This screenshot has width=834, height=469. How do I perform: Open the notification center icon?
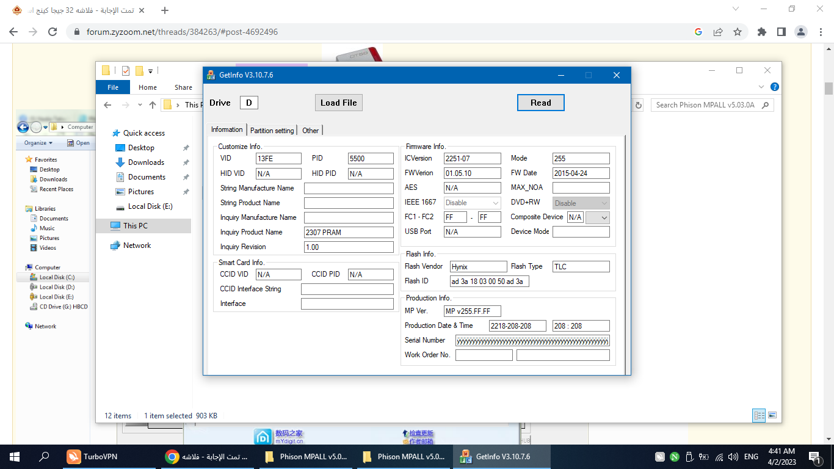click(815, 456)
